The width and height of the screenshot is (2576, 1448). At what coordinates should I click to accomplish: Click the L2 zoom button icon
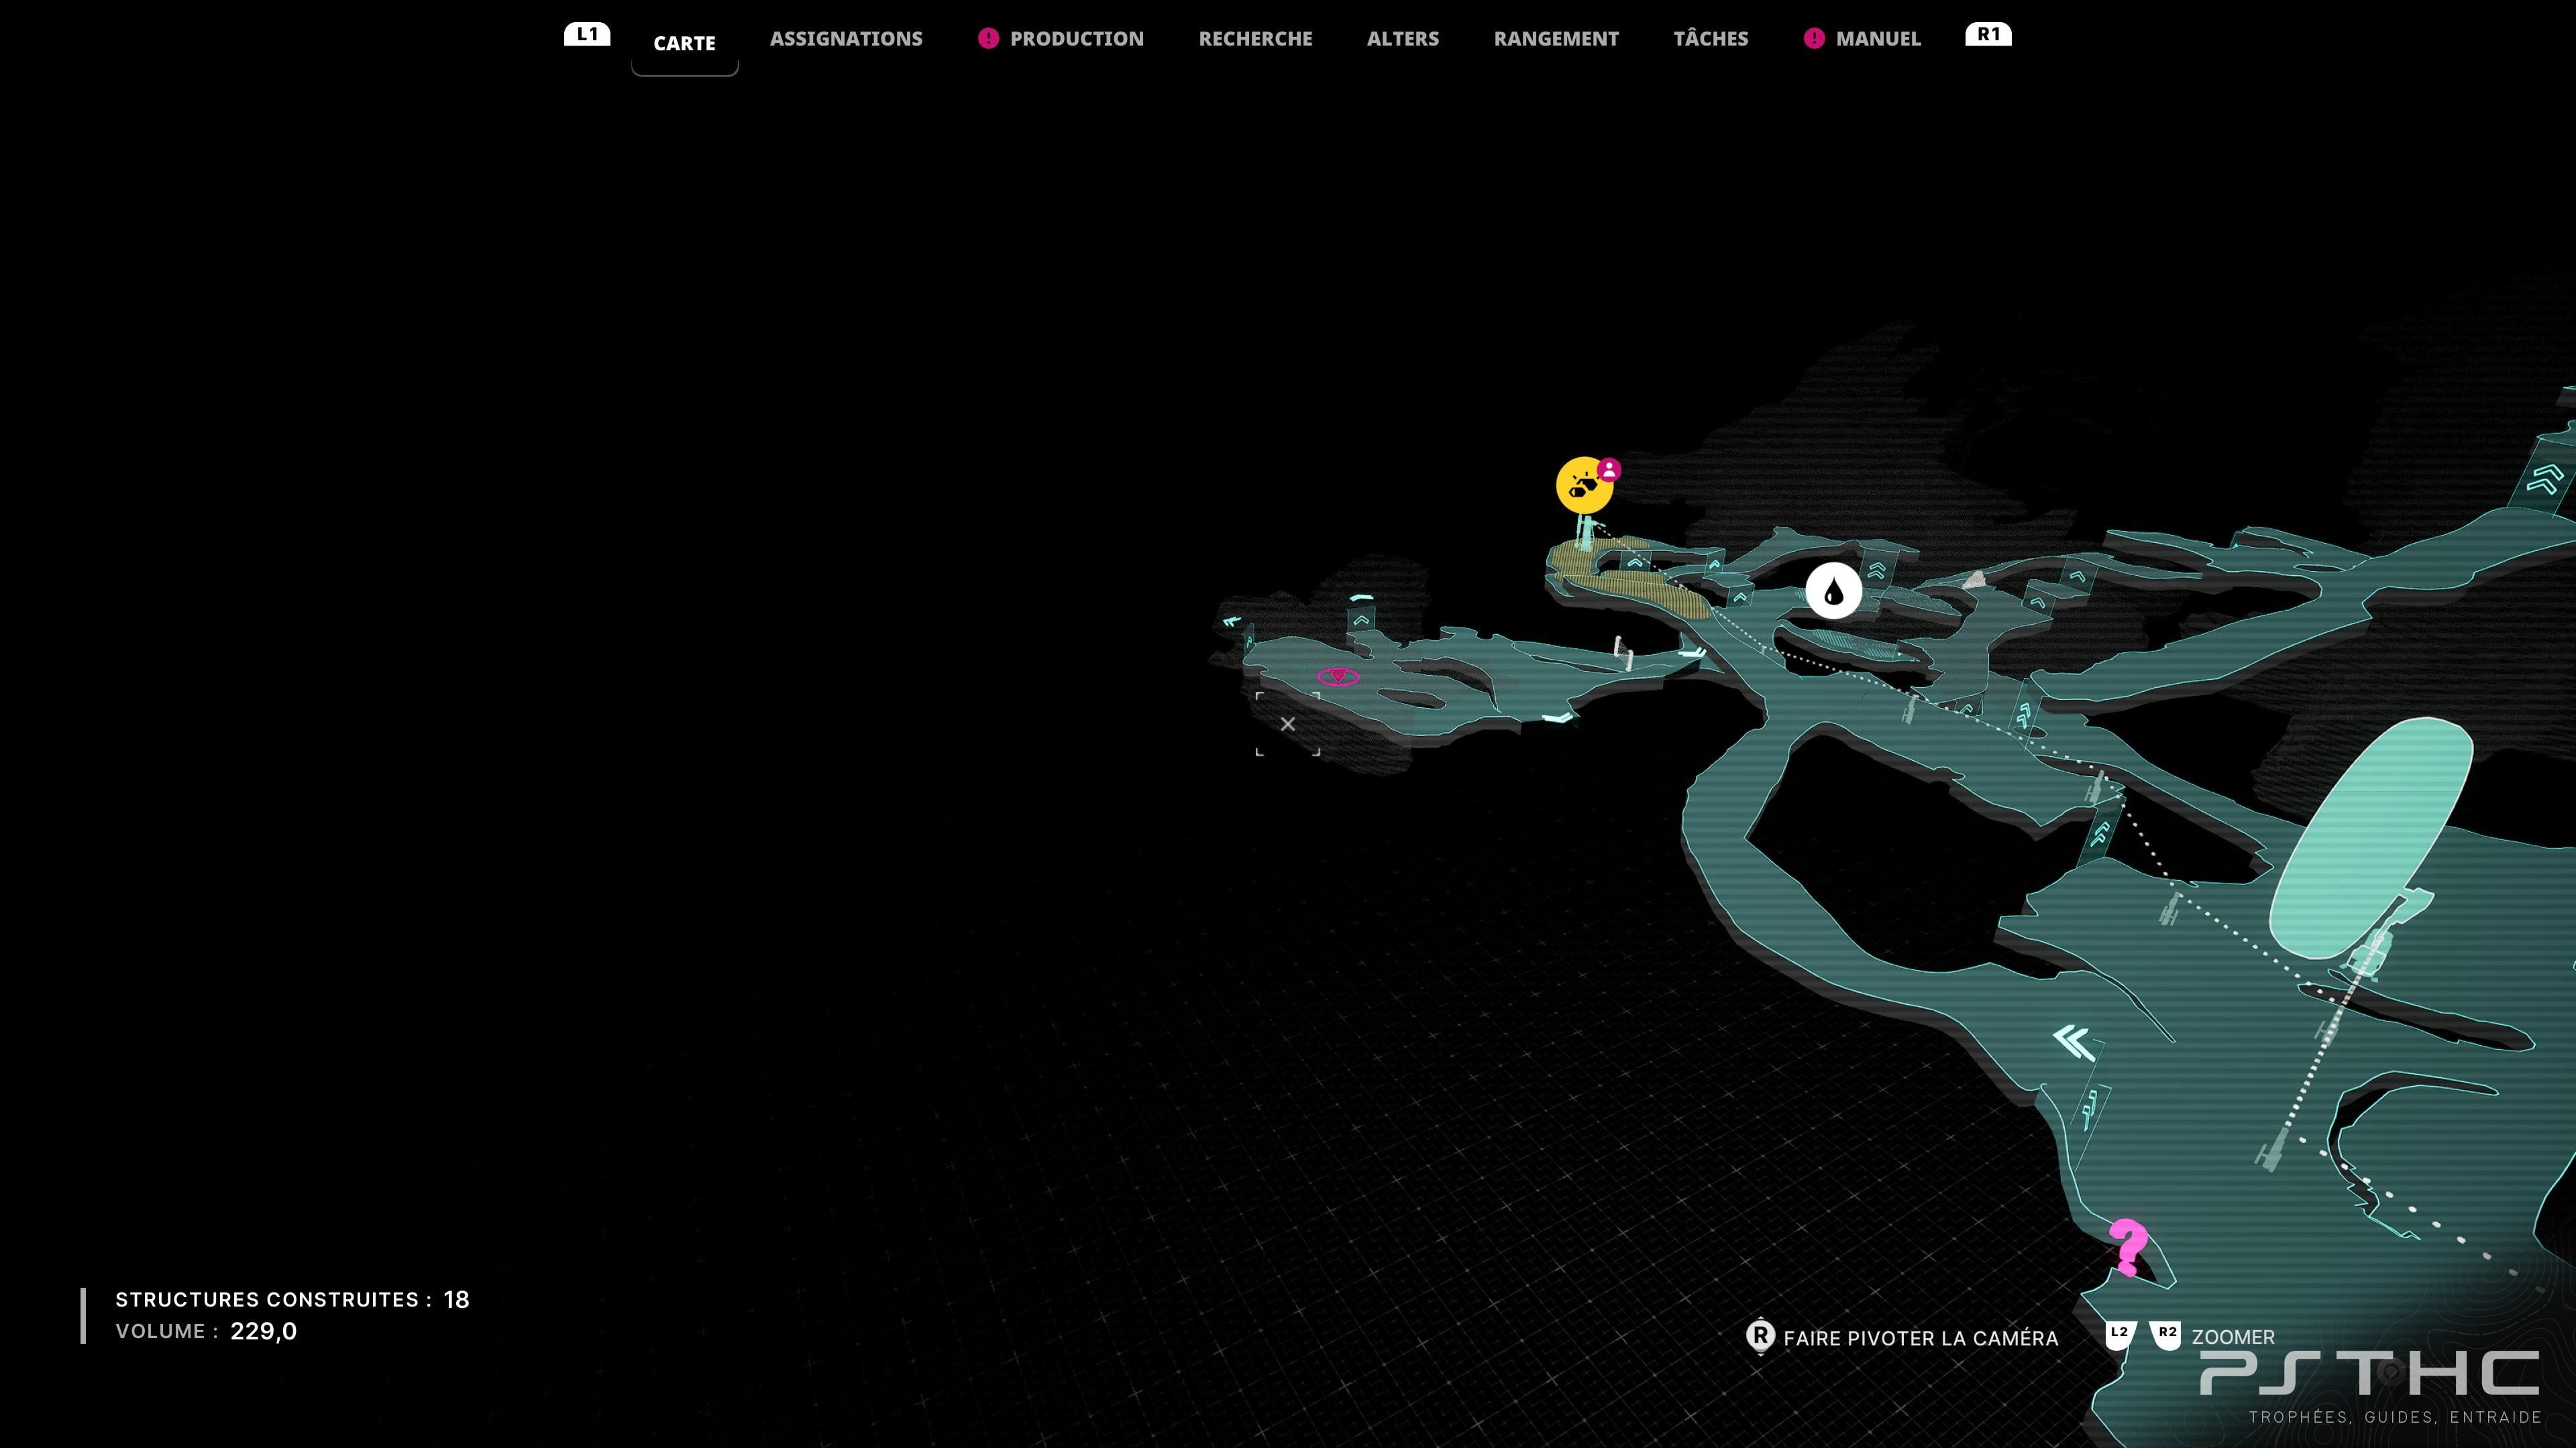(2120, 1335)
